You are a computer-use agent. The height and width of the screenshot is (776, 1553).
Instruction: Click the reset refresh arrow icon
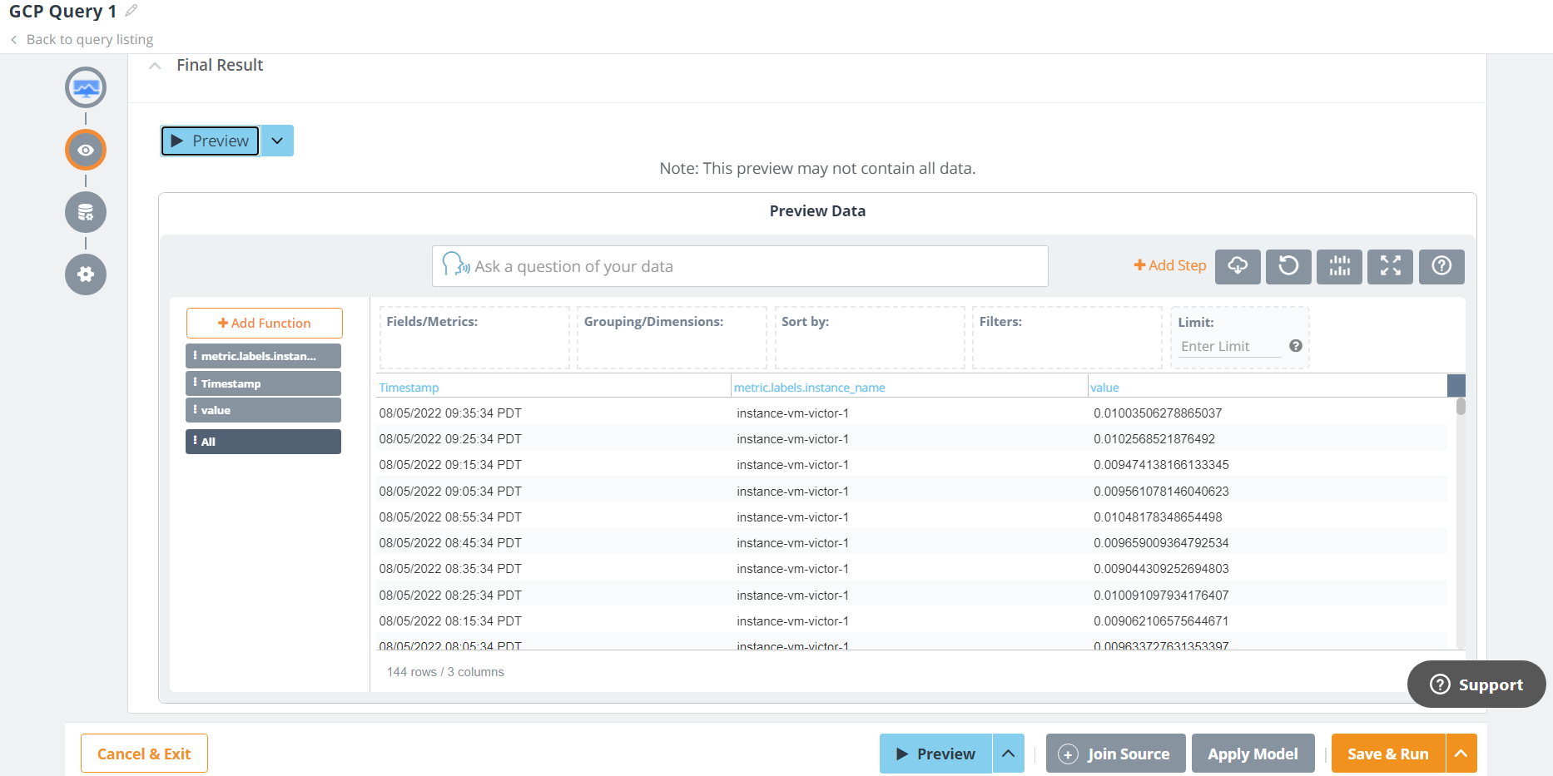pyautogui.click(x=1288, y=266)
